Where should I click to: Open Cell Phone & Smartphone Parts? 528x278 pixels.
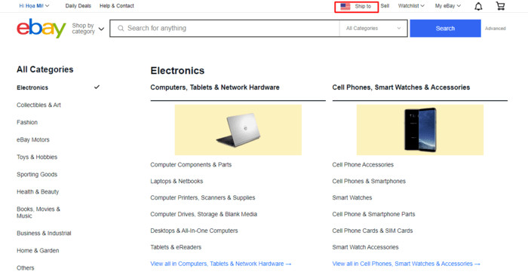click(373, 214)
